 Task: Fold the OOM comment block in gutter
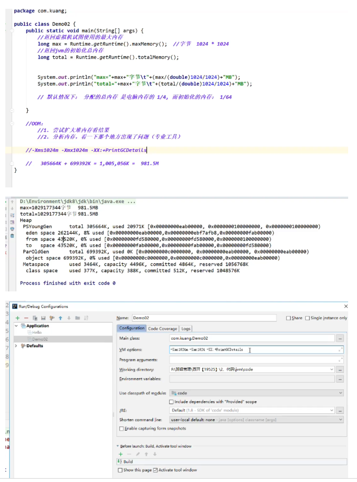pyautogui.click(x=12, y=124)
